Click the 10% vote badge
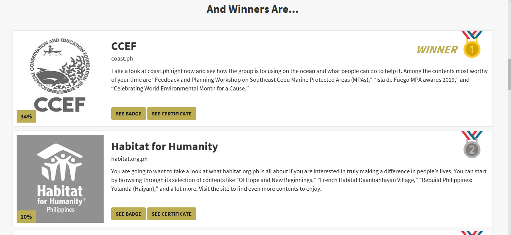 pos(26,217)
